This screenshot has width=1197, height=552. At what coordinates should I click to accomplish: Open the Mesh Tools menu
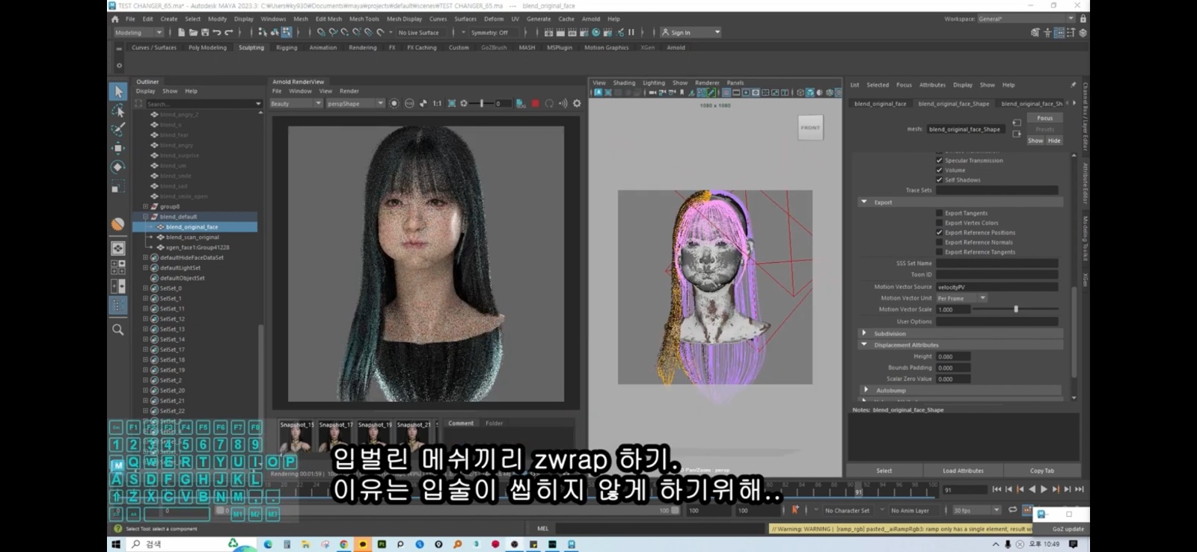(x=364, y=19)
